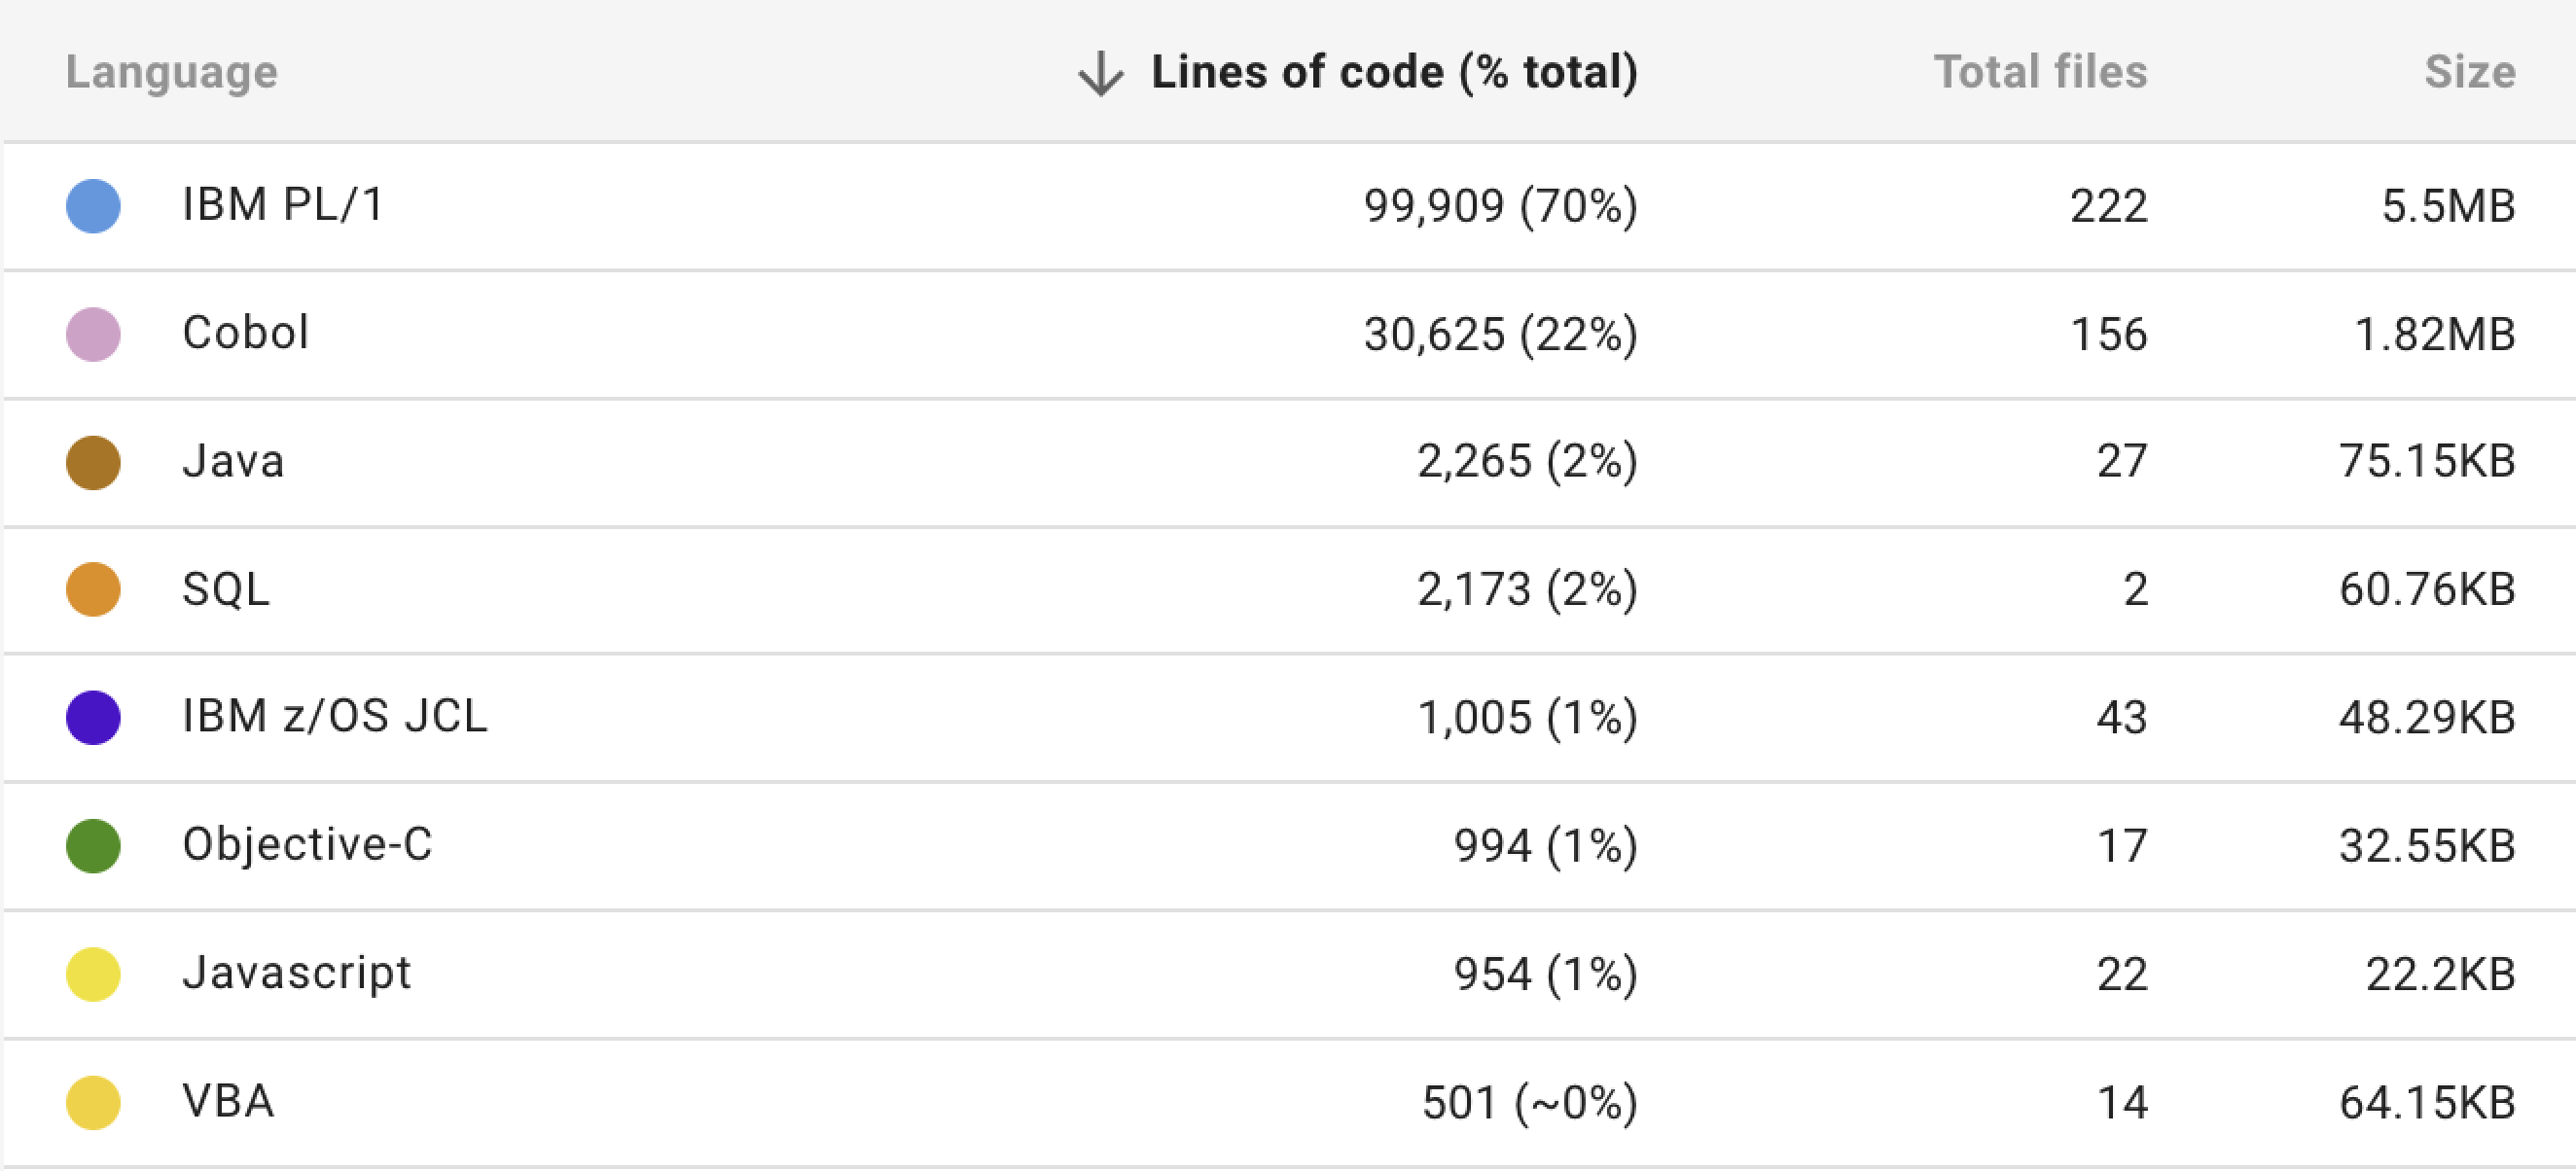Click the purple IBM z/OS JCL dot

click(x=93, y=718)
